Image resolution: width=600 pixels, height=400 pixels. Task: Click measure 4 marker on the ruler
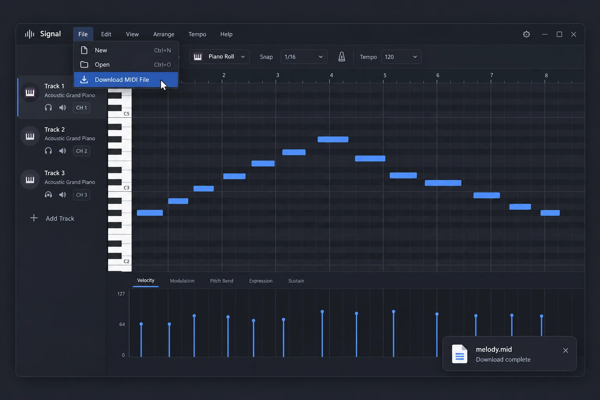point(331,75)
